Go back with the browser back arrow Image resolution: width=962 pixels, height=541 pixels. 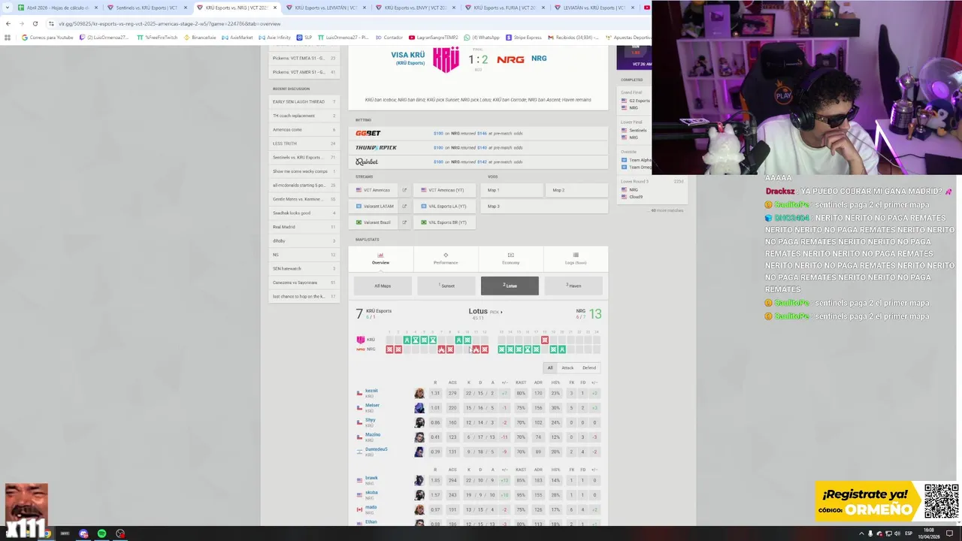click(x=8, y=23)
